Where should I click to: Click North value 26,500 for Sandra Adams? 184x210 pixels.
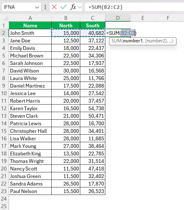click(x=66, y=184)
